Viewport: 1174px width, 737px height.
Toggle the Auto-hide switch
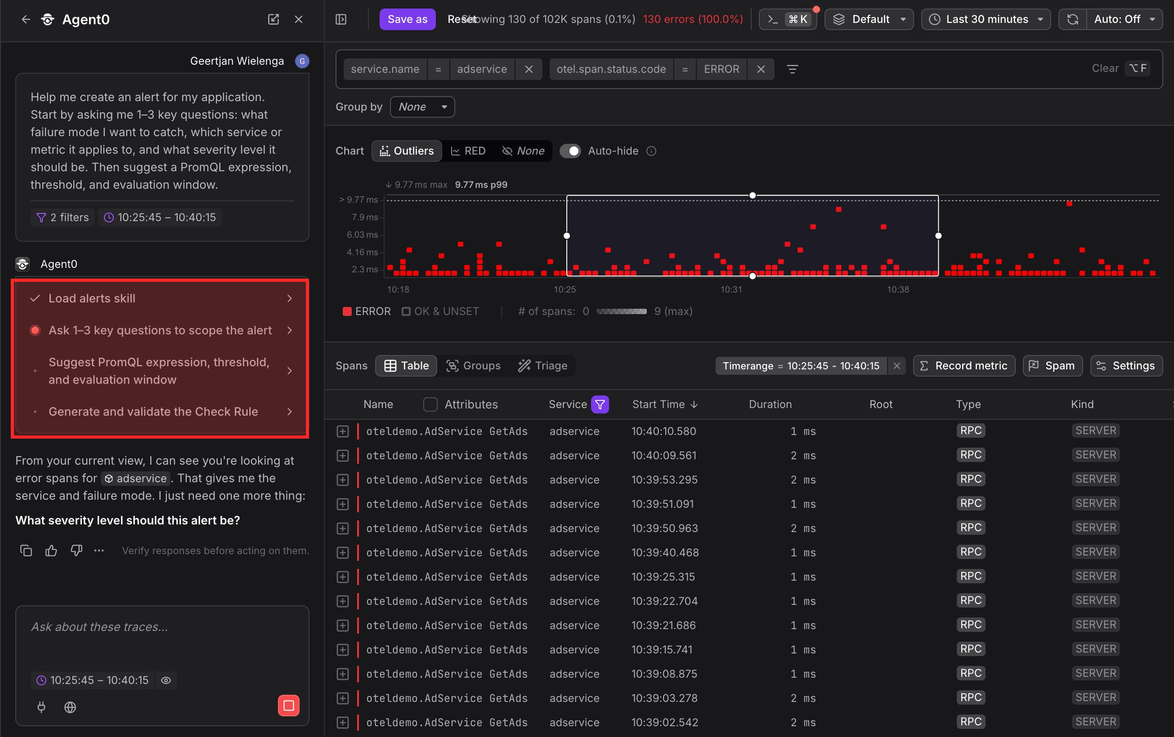coord(570,151)
